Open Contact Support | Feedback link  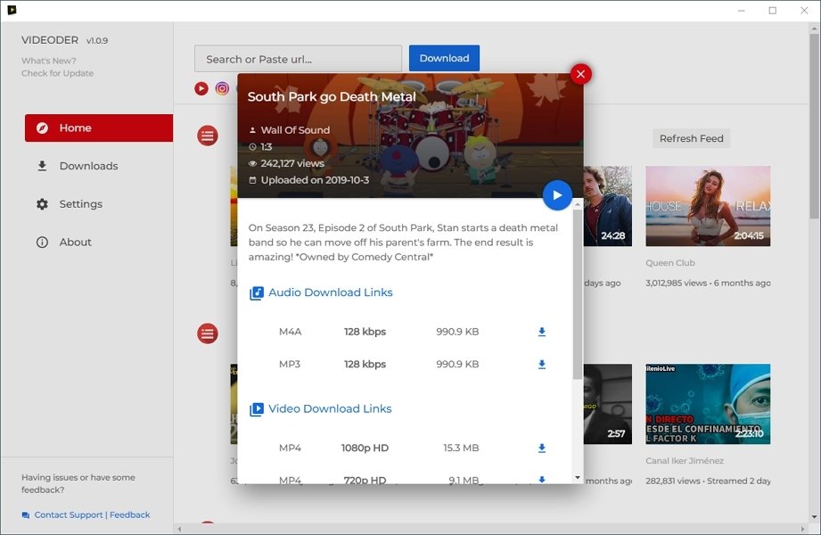tap(92, 515)
